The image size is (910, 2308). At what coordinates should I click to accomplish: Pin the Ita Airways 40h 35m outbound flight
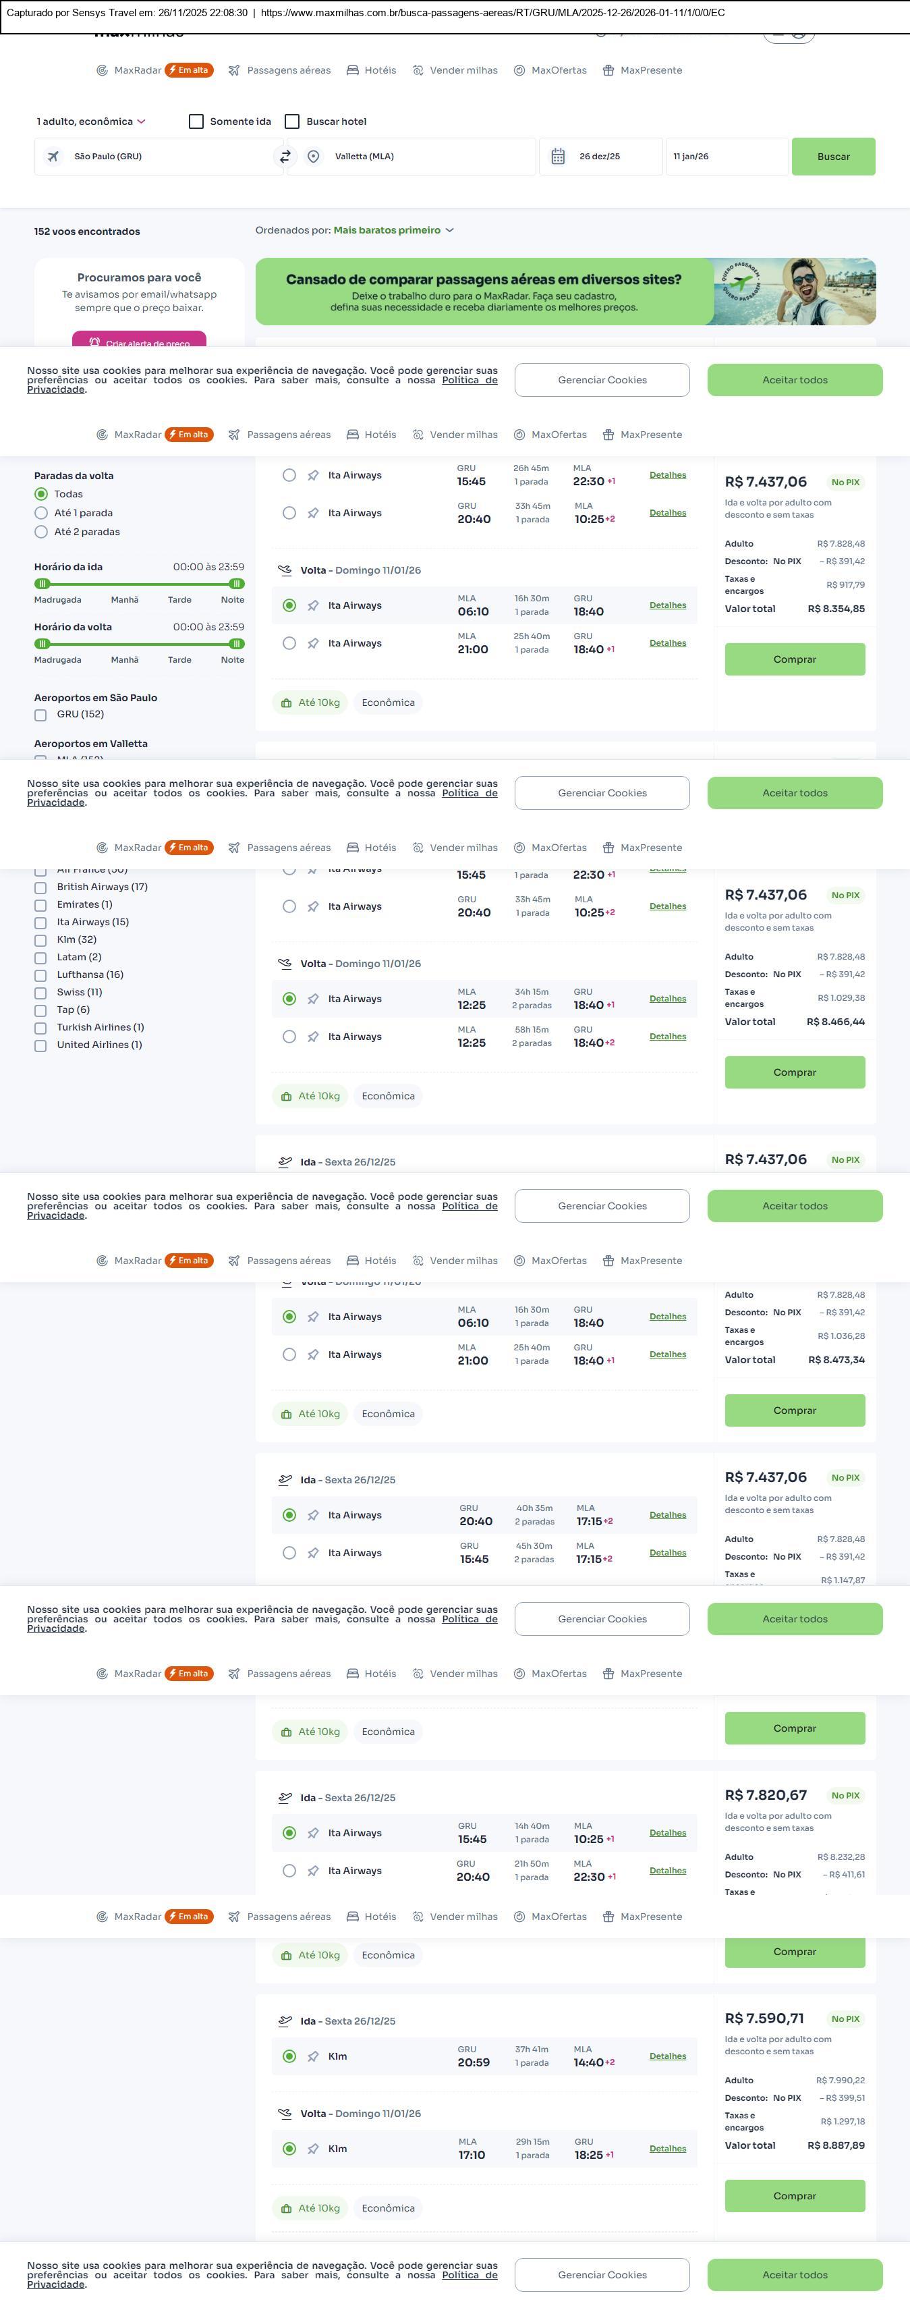314,1515
